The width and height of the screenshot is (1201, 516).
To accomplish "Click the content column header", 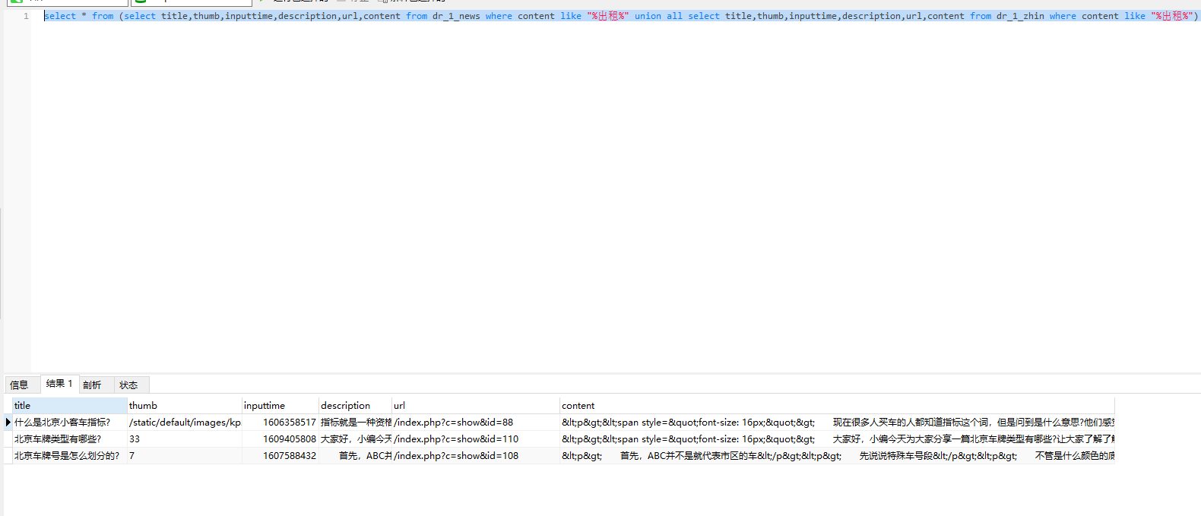I will pyautogui.click(x=836, y=406).
